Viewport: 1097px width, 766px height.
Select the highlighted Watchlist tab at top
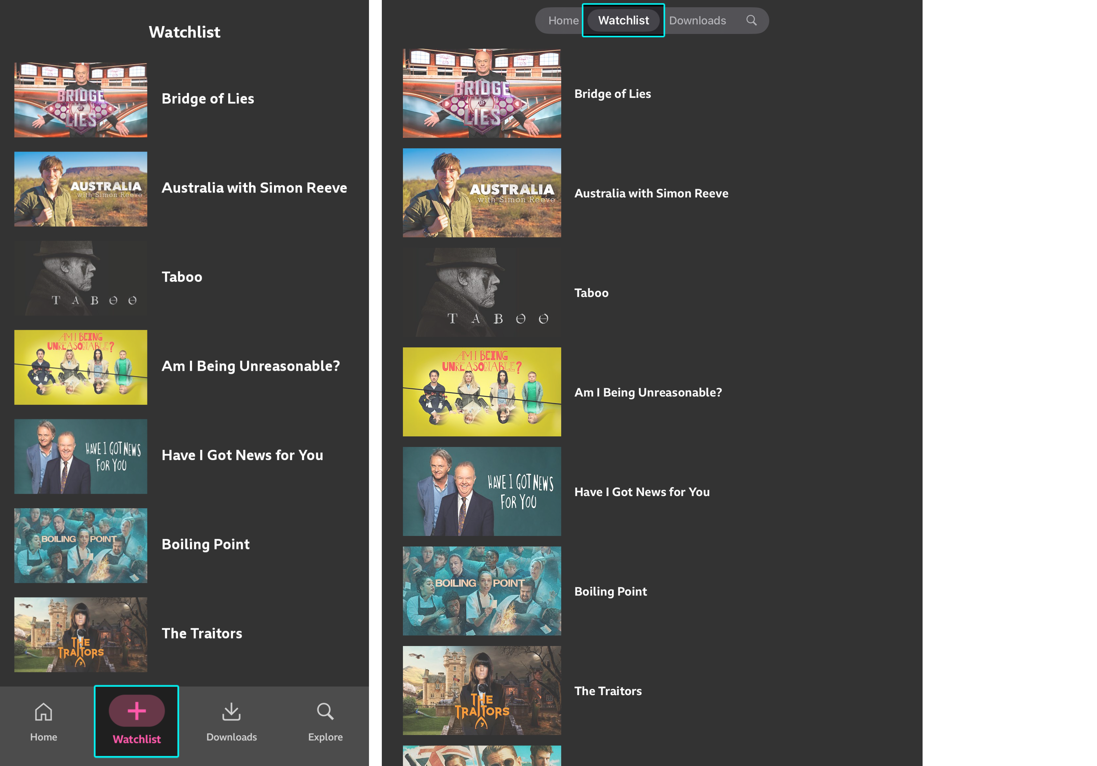pos(623,20)
